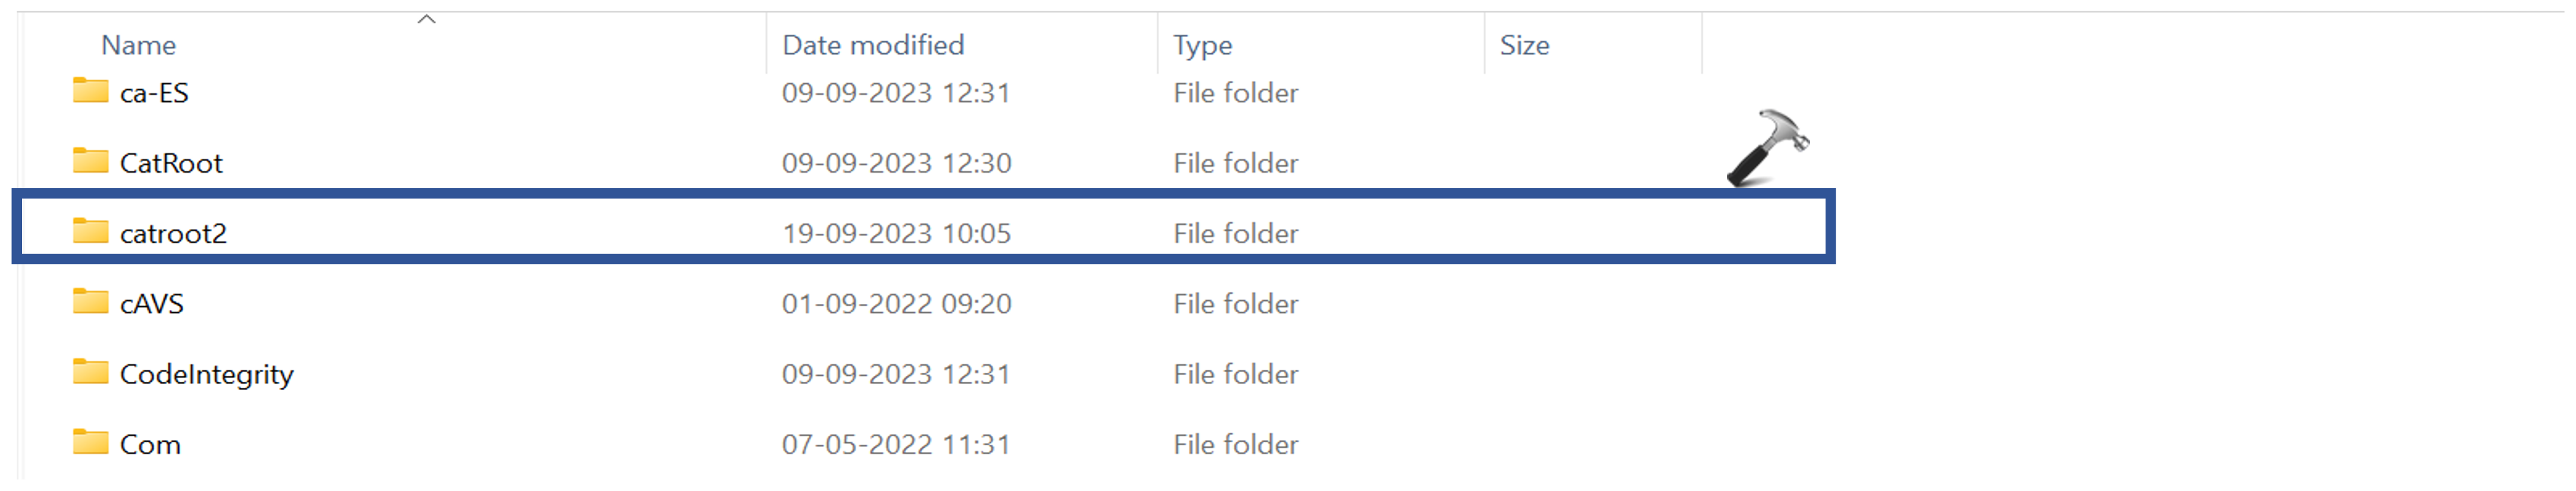Click the ca-ES folder icon
Viewport: 2576px width, 491px height.
point(90,91)
